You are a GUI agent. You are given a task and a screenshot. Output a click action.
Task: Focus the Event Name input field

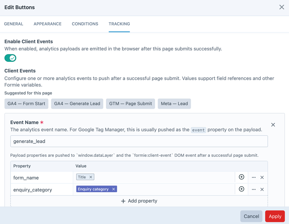click(x=139, y=141)
